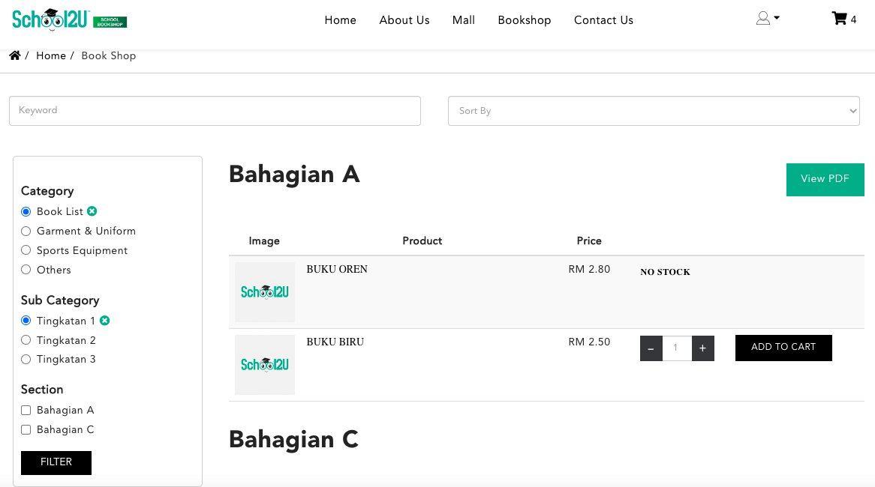The height and width of the screenshot is (487, 875).
Task: Select Tingkatan 3 sub category
Action: (x=26, y=360)
